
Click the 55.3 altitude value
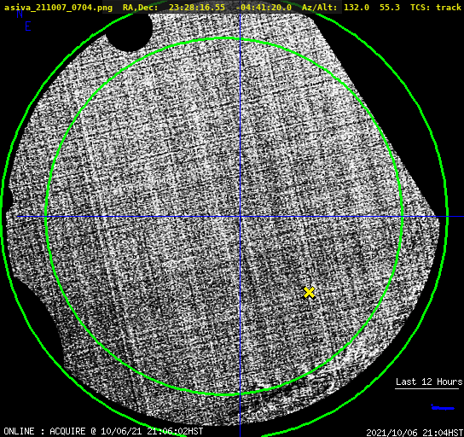tap(390, 8)
